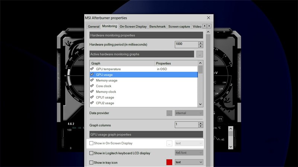Viewport: 298px width, 167px height.
Task: Switch to the General tab
Action: click(93, 26)
